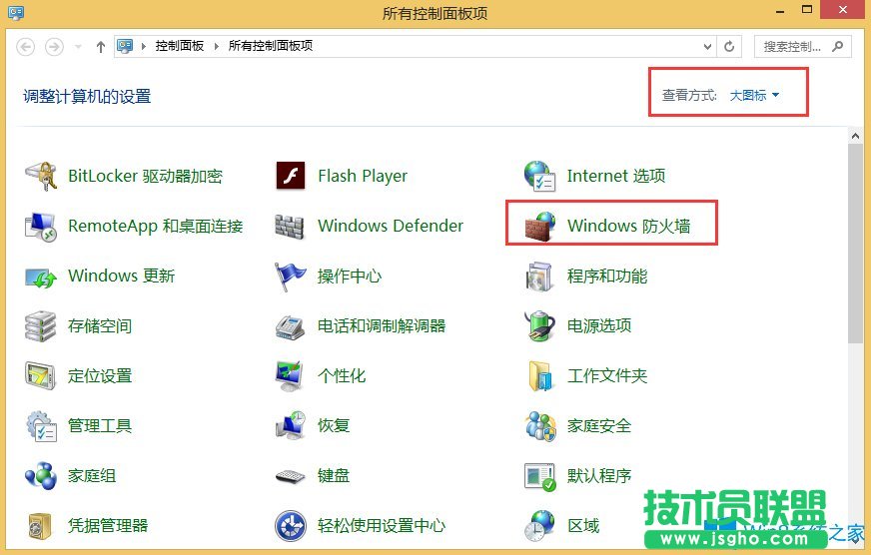Expand the chevron before 控制面板 breadcrumb
The height and width of the screenshot is (555, 871).
pyautogui.click(x=143, y=46)
